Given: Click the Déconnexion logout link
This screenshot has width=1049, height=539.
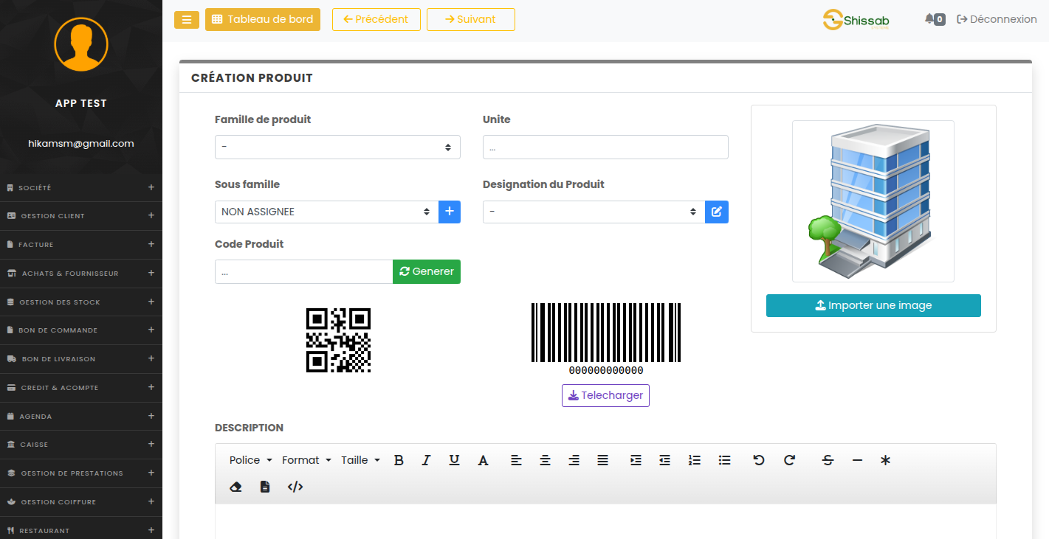Looking at the screenshot, I should click(x=997, y=19).
